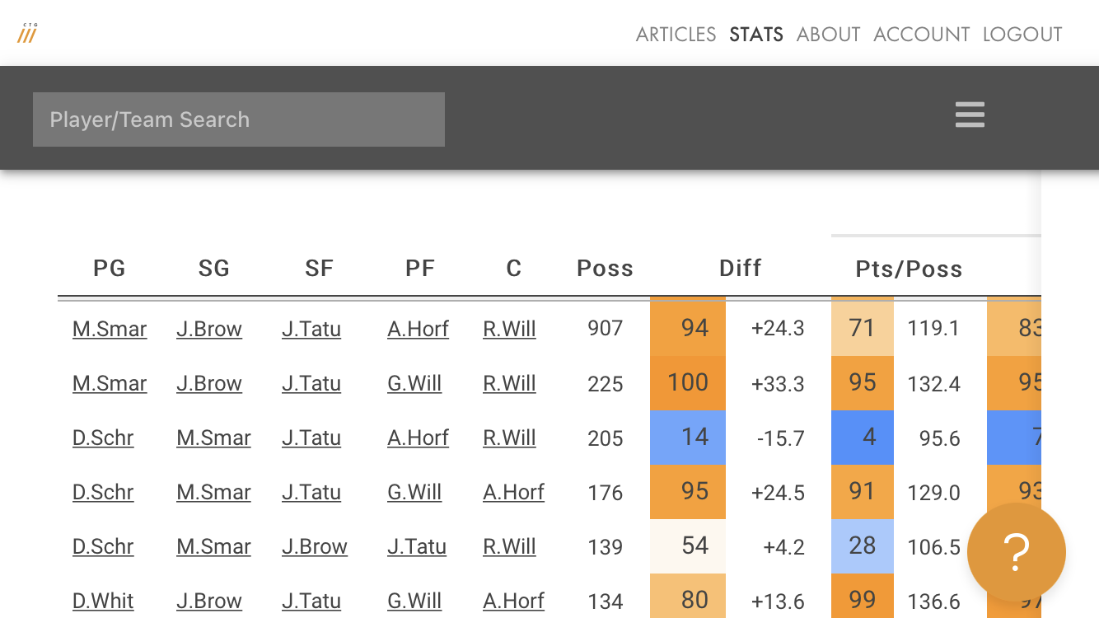The height and width of the screenshot is (618, 1099).
Task: Sort by the Poss column header
Action: 605,268
